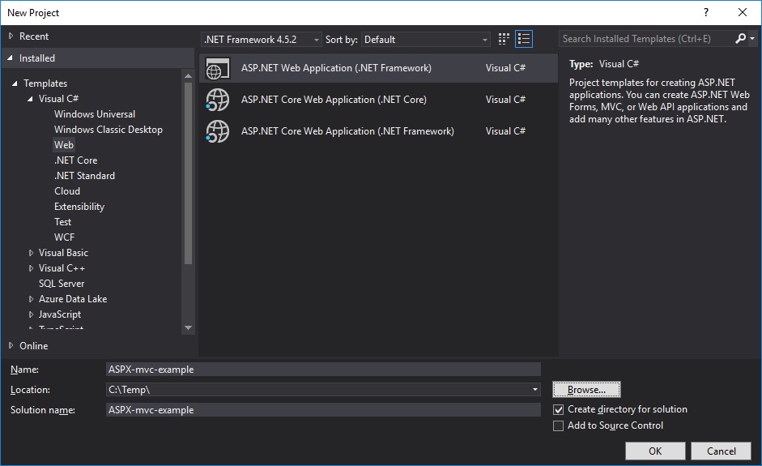The width and height of the screenshot is (762, 466).
Task: Select the Cloud template category
Action: pyautogui.click(x=67, y=191)
